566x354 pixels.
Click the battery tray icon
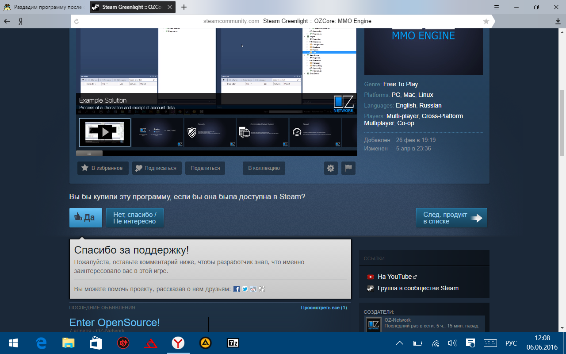417,343
